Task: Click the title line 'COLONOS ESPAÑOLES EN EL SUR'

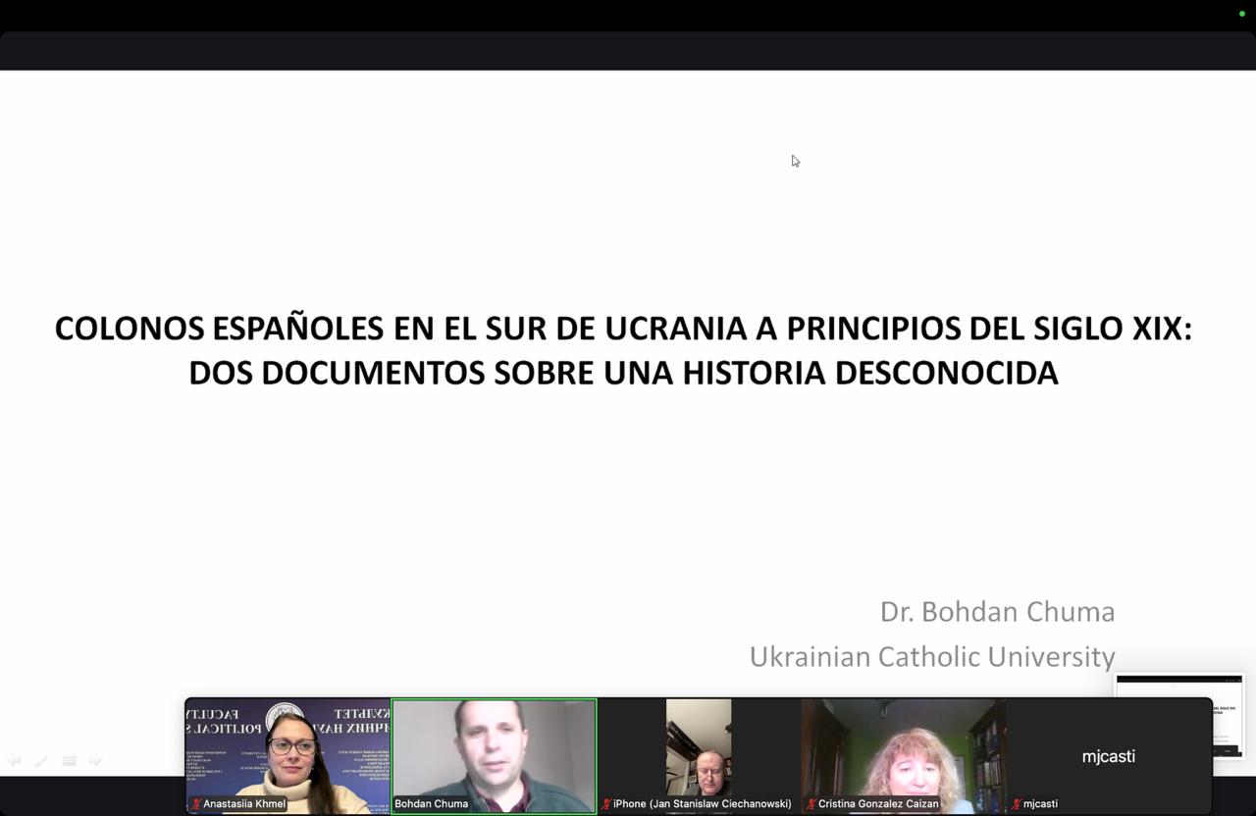Action: coord(623,329)
